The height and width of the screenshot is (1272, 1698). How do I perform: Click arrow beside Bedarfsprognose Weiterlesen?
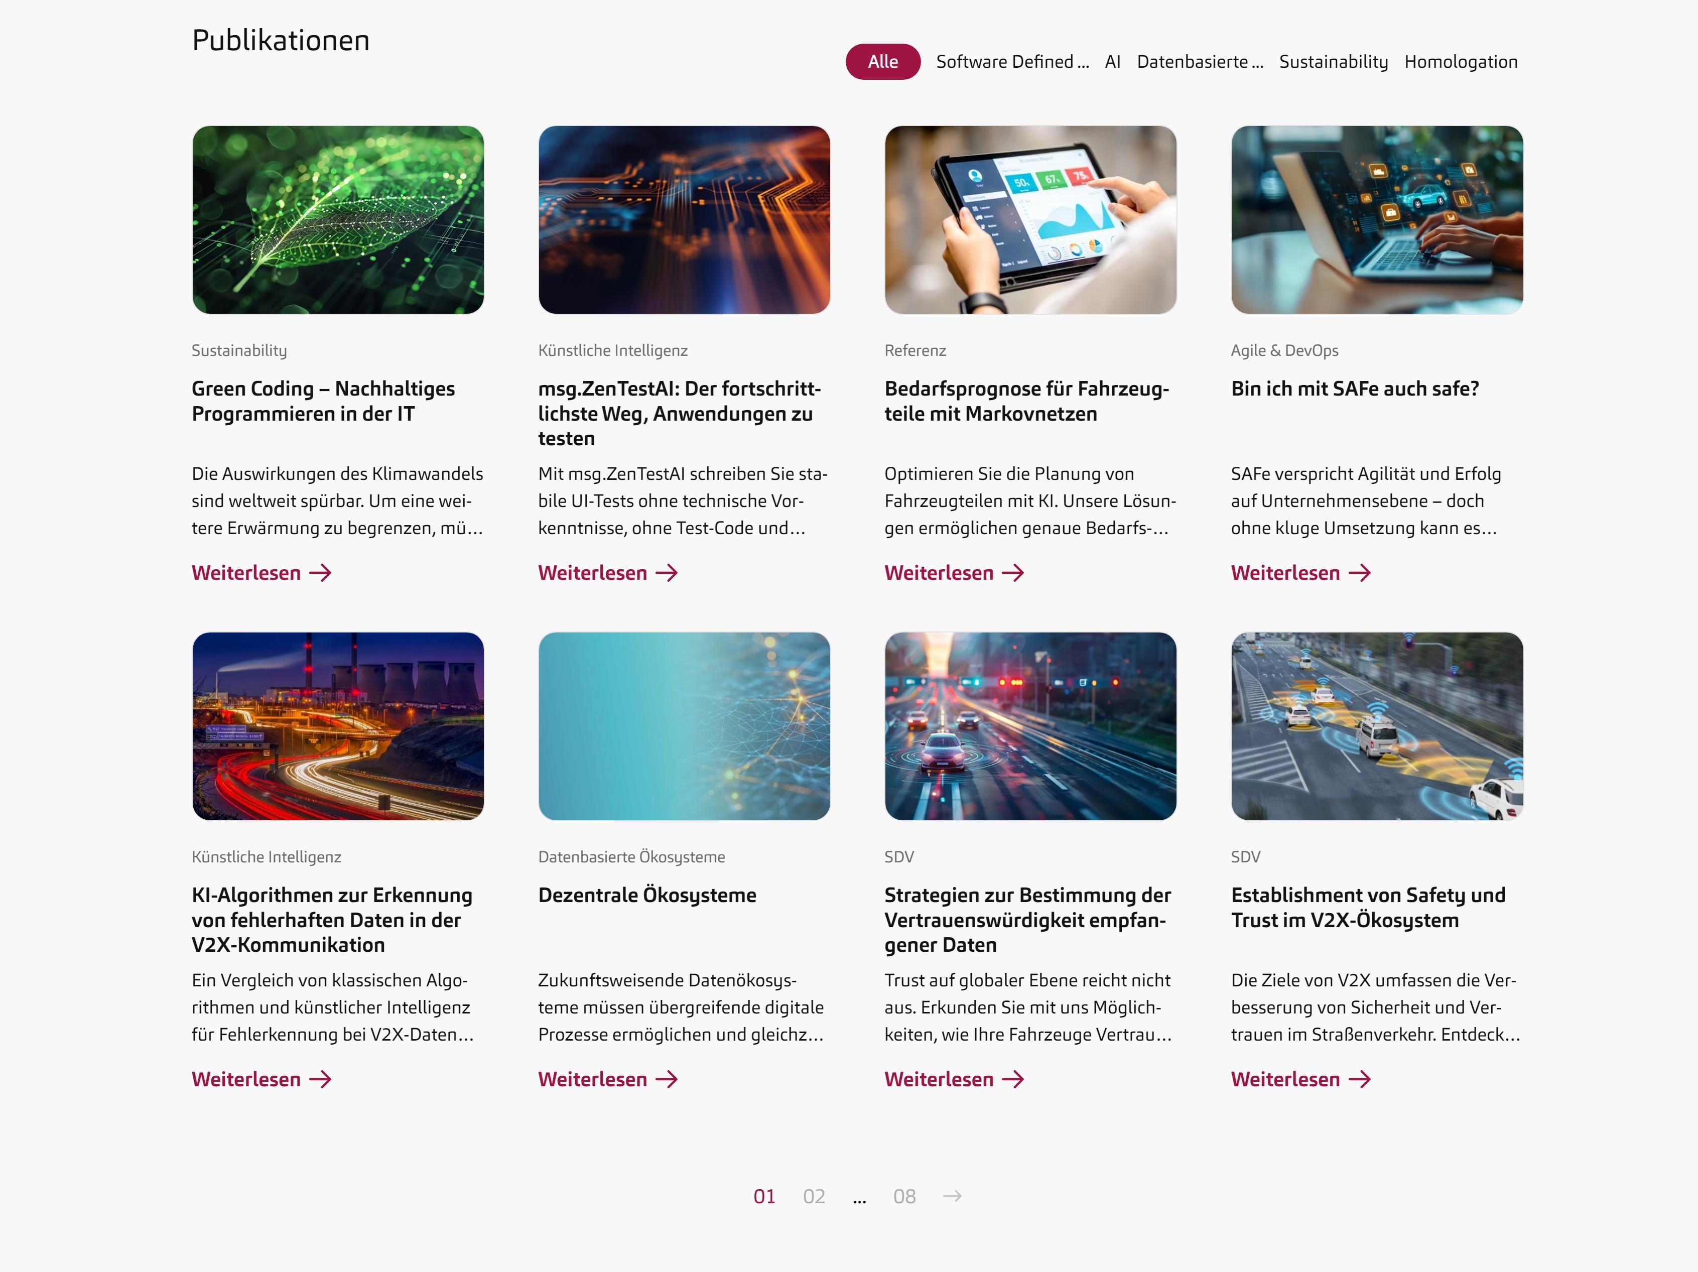coord(1013,573)
